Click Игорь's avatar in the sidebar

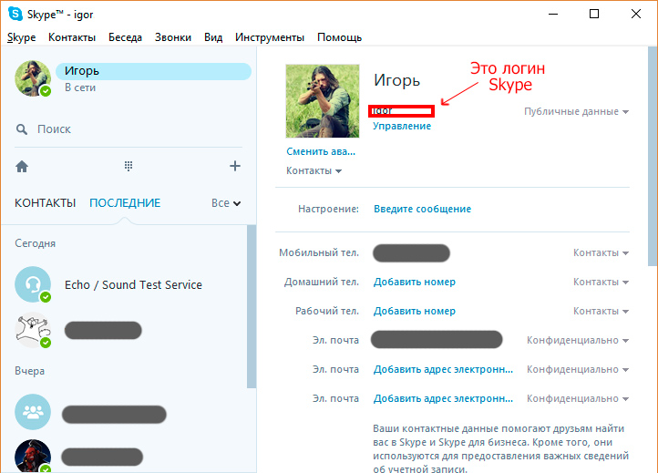pyautogui.click(x=33, y=78)
